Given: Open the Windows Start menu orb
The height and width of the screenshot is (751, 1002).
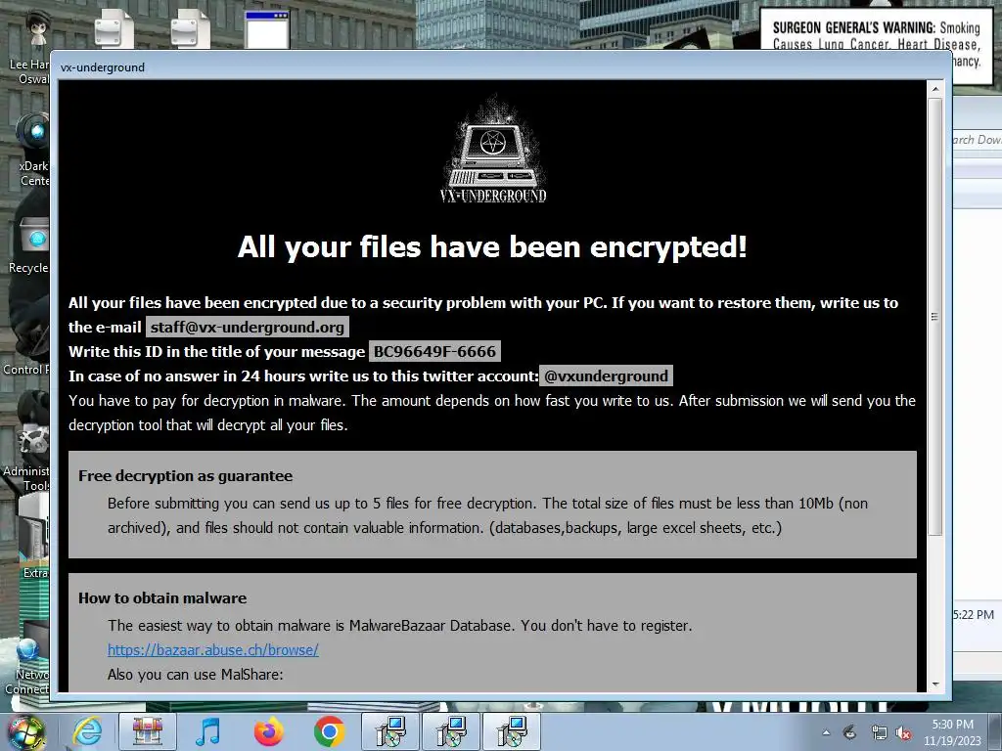Looking at the screenshot, I should point(25,732).
